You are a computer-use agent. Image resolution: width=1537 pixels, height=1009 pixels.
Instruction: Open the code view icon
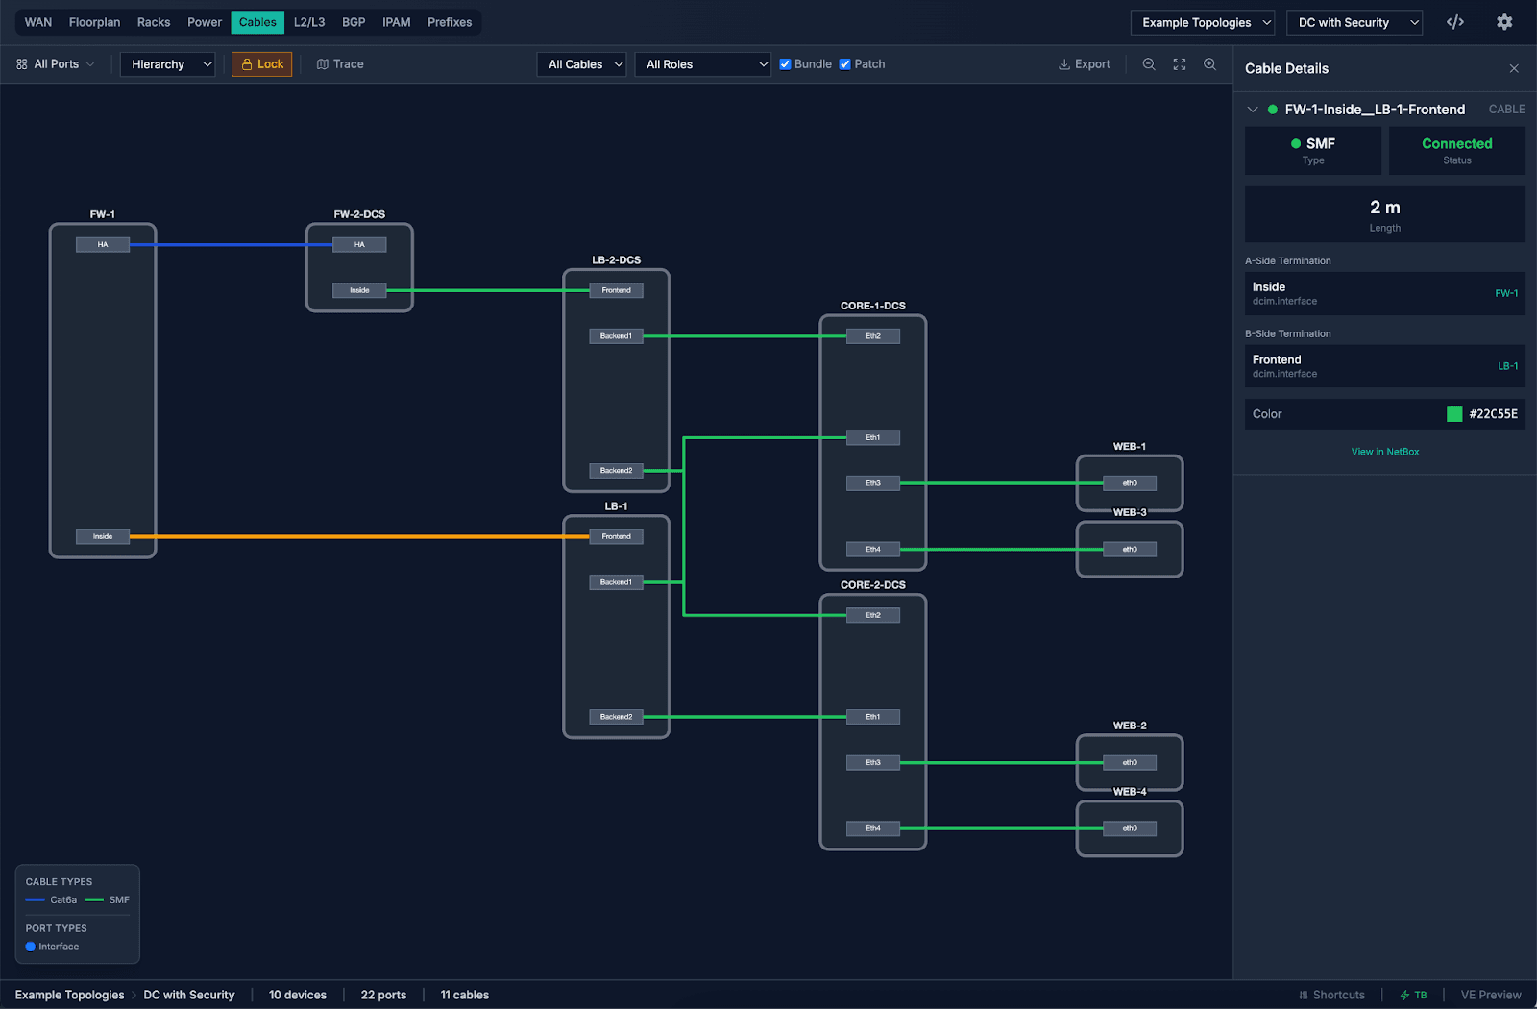click(x=1454, y=22)
